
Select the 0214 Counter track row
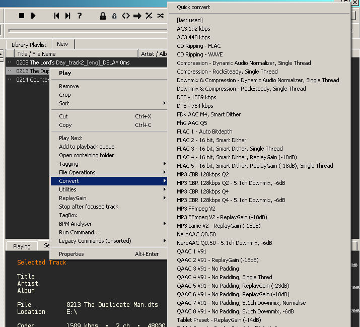28,80
